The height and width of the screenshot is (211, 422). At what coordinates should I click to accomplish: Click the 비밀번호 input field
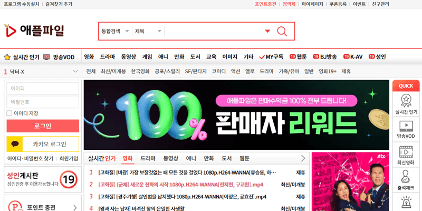click(x=43, y=102)
